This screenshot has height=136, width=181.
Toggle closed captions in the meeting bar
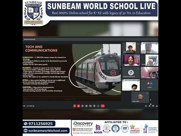click(x=82, y=106)
